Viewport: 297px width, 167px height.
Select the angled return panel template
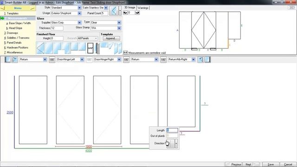pyautogui.click(x=111, y=46)
